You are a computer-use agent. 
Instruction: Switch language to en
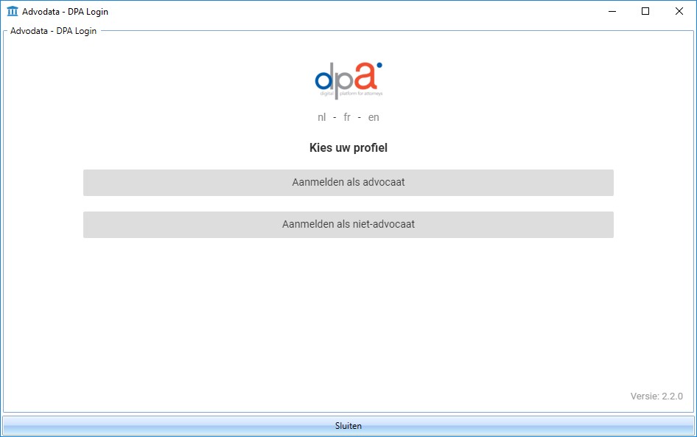point(374,117)
